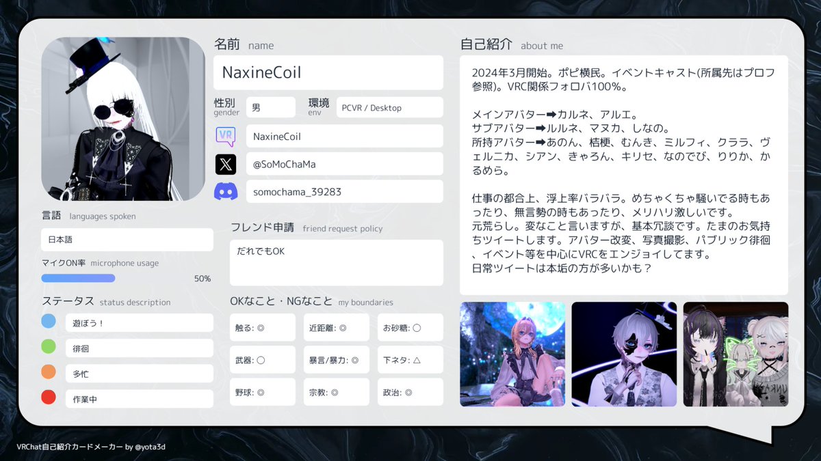
Task: Click the 「政治: ◎」 boundary button
Action: pyautogui.click(x=410, y=391)
